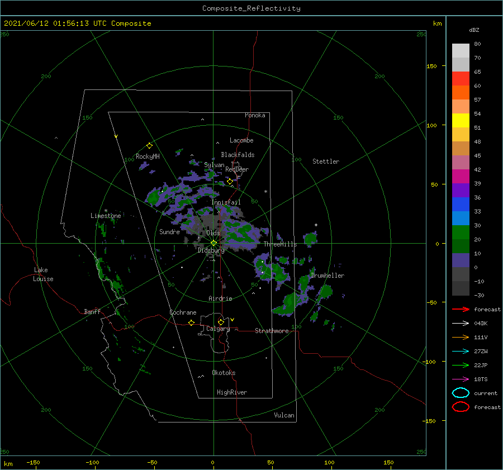Click the 27ZW legend label

[481, 352]
